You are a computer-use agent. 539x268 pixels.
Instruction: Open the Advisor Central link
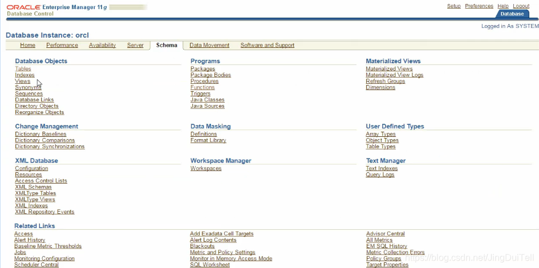click(386, 234)
